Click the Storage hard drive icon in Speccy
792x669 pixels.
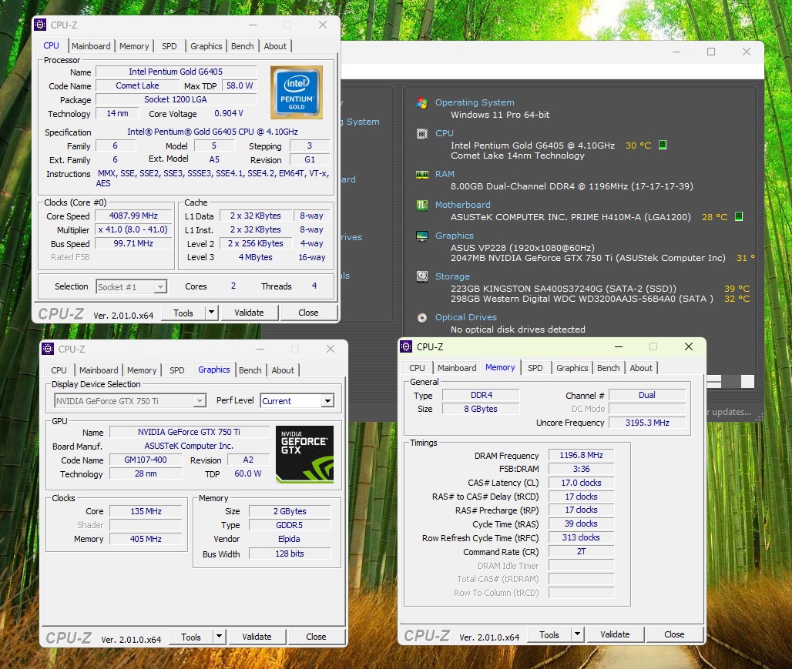421,276
